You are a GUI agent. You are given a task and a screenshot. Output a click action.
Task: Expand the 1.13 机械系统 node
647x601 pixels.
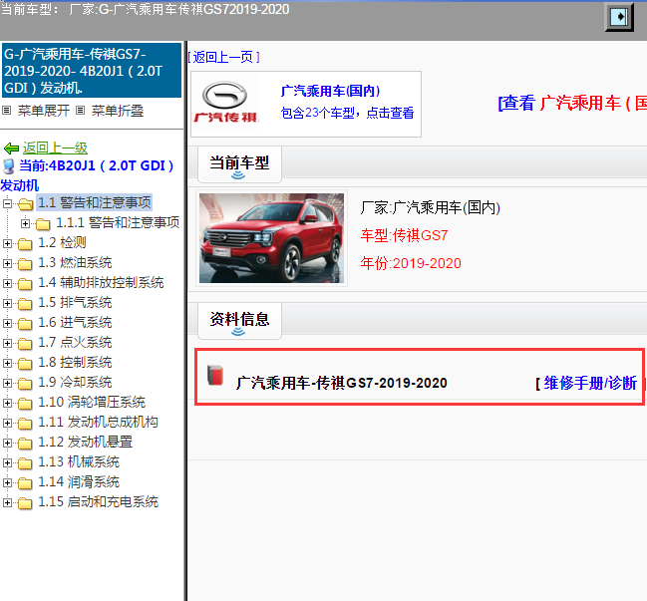pos(7,462)
